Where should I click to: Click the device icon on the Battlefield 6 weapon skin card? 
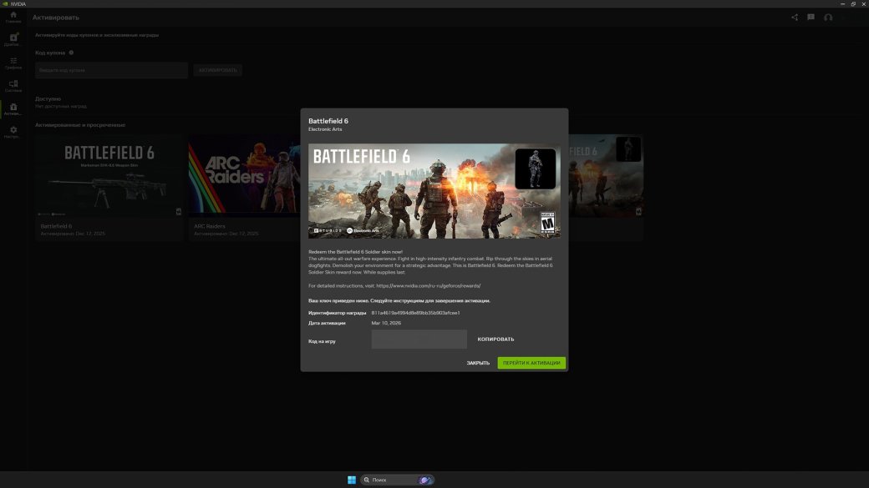tap(179, 212)
